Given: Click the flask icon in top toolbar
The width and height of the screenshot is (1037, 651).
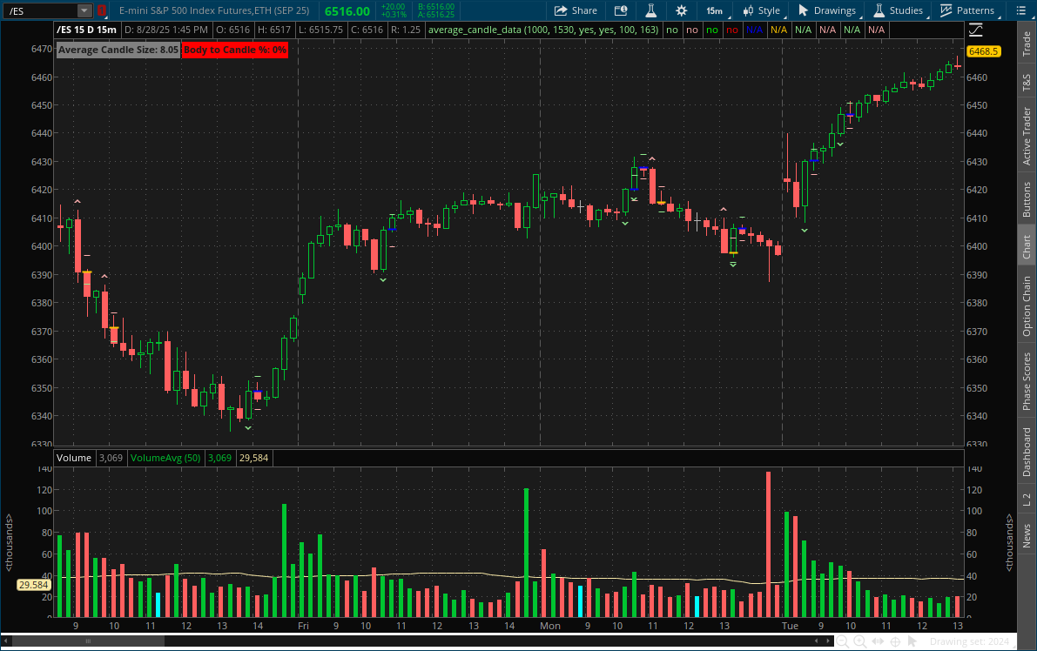Looking at the screenshot, I should tap(650, 10).
